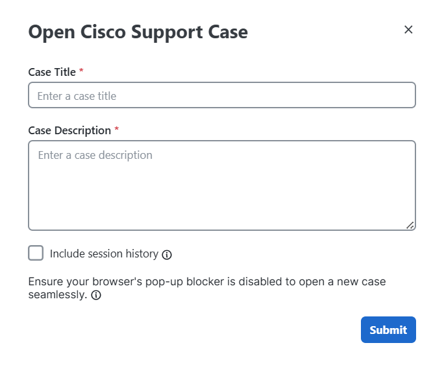444x367 pixels.
Task: Close the Open Cisco Support Case dialog
Action: [408, 30]
